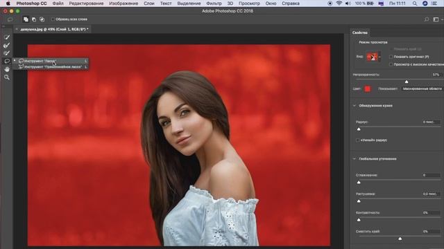
Task: Adjust the Feather slider handle
Action: (359, 201)
